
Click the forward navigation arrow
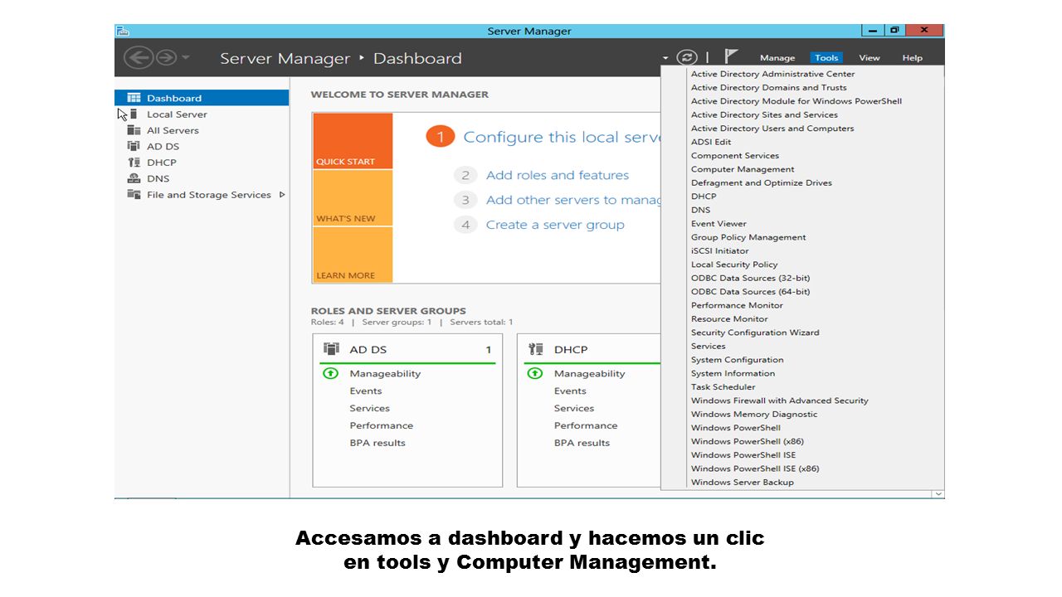point(166,57)
